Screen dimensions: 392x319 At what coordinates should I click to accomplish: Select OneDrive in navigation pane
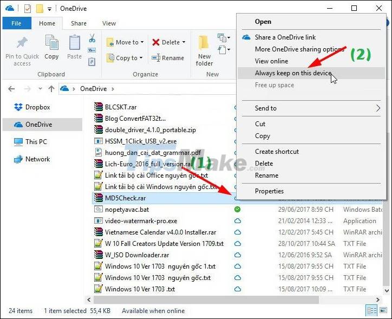point(42,125)
